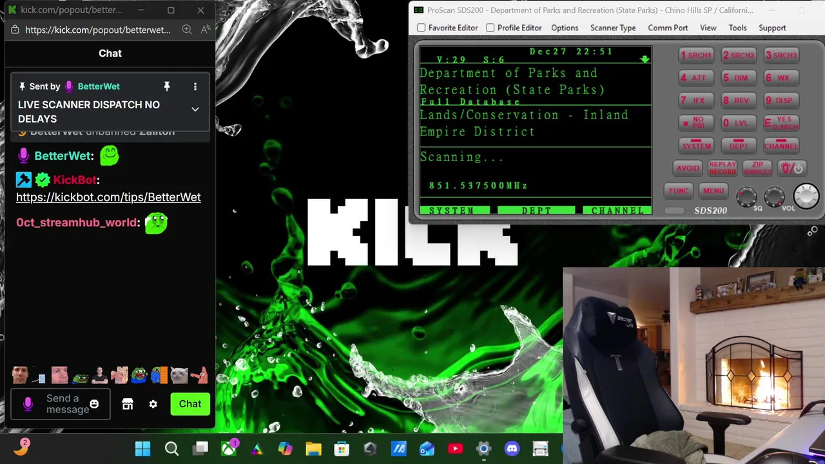The height and width of the screenshot is (464, 825).
Task: Open the Tools menu in ProScan
Action: (x=737, y=28)
